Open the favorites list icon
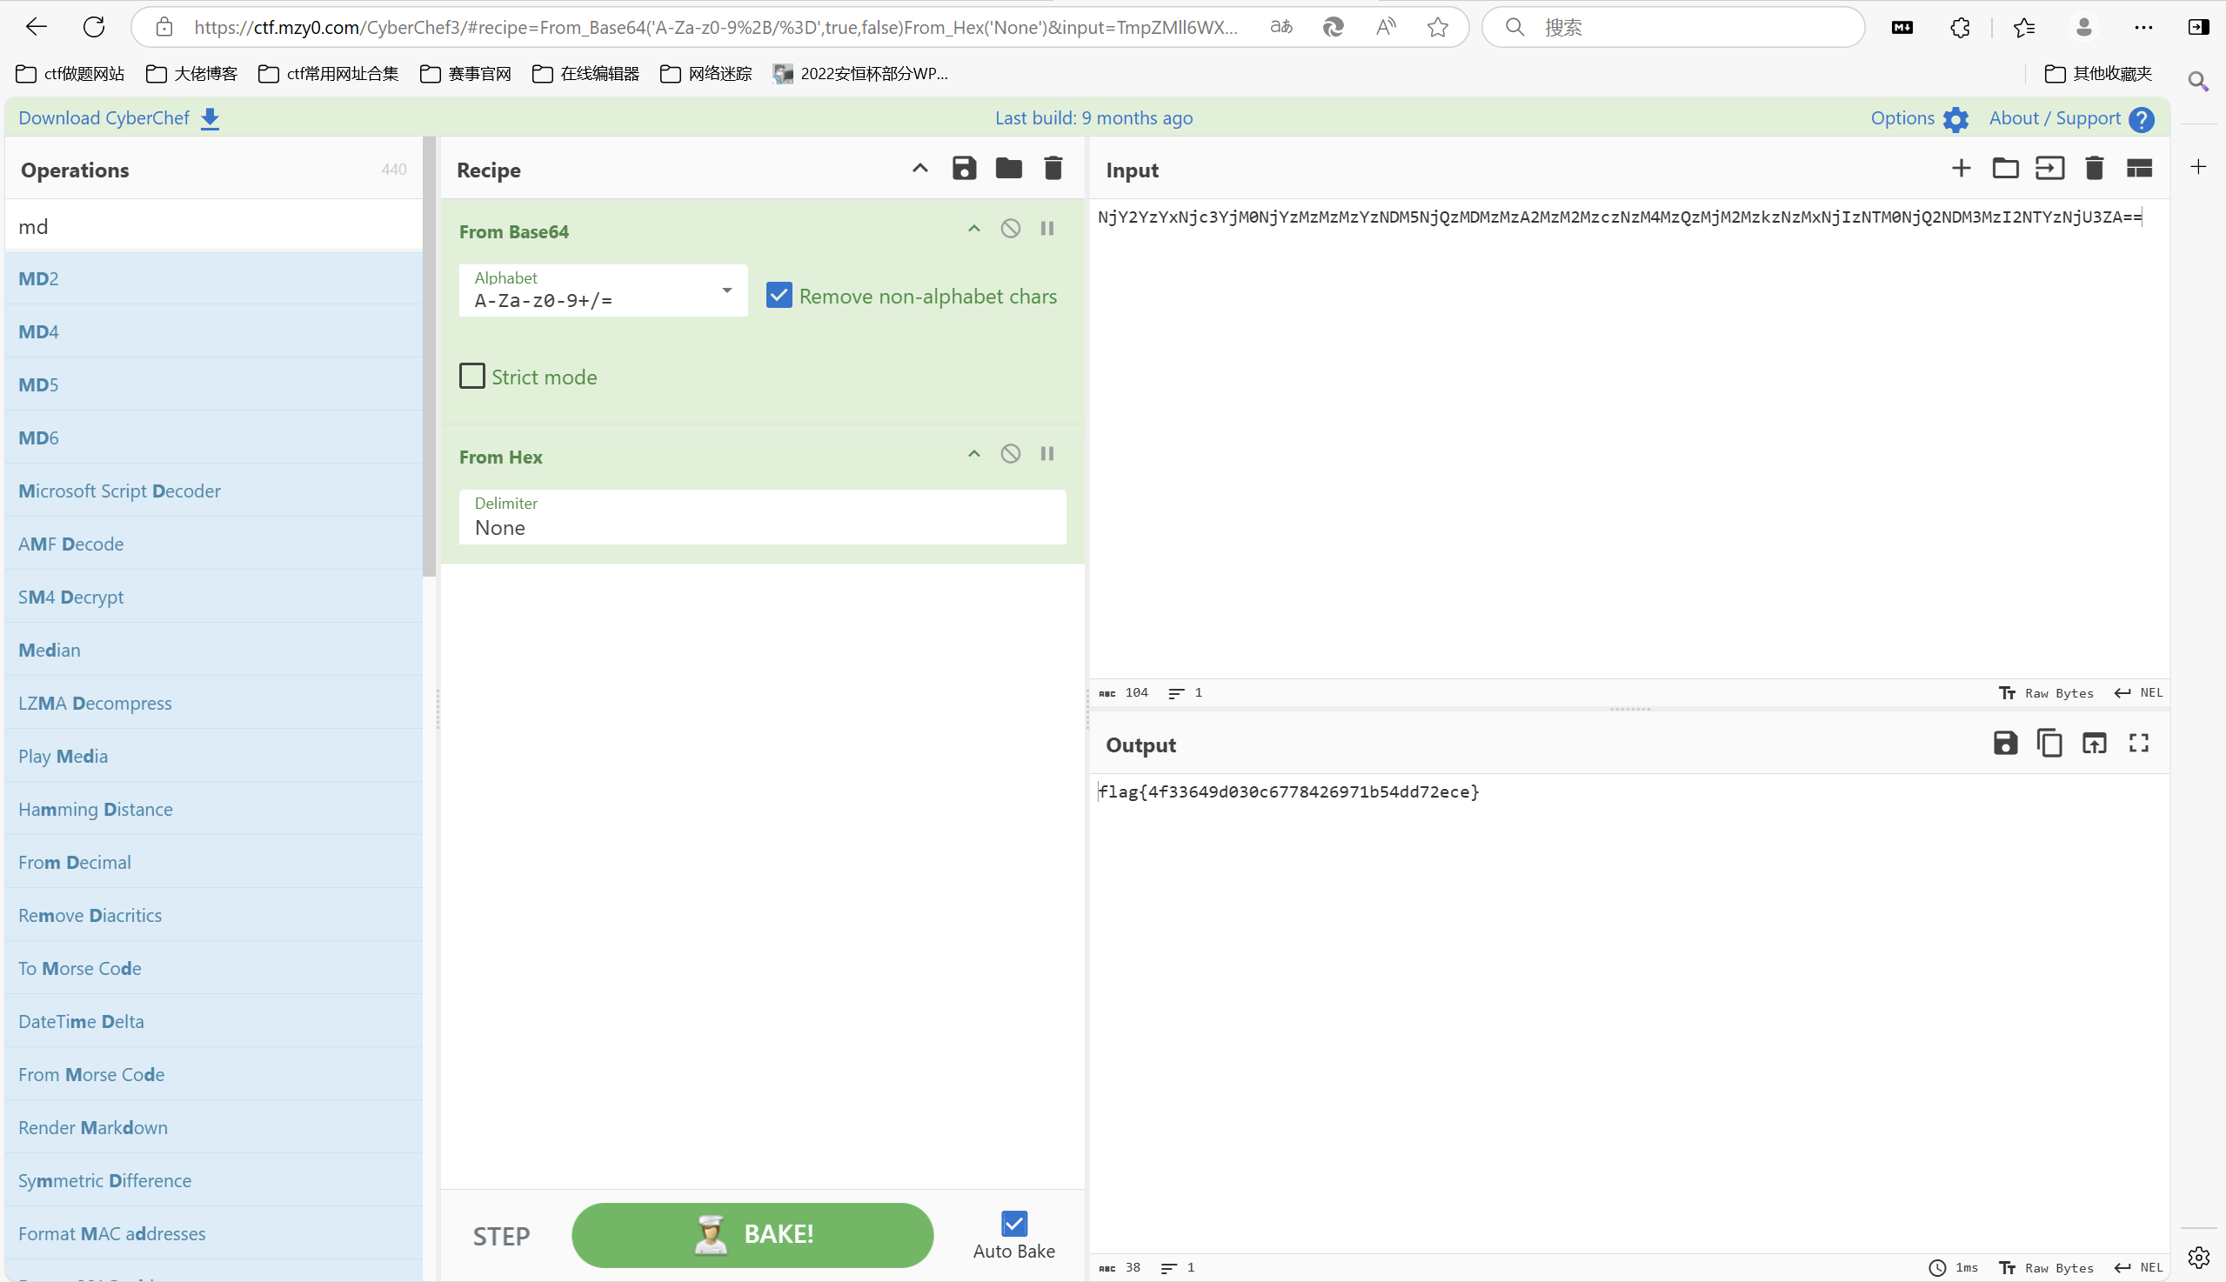Image resolution: width=2226 pixels, height=1282 pixels. point(2023,27)
